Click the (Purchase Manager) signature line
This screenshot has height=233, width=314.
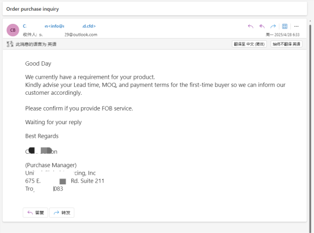click(x=51, y=165)
